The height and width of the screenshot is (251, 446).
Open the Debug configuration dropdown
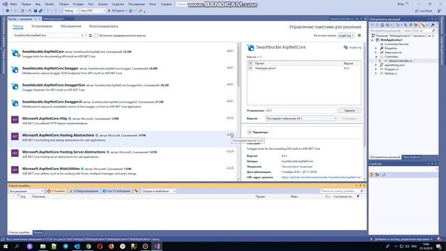click(x=71, y=11)
